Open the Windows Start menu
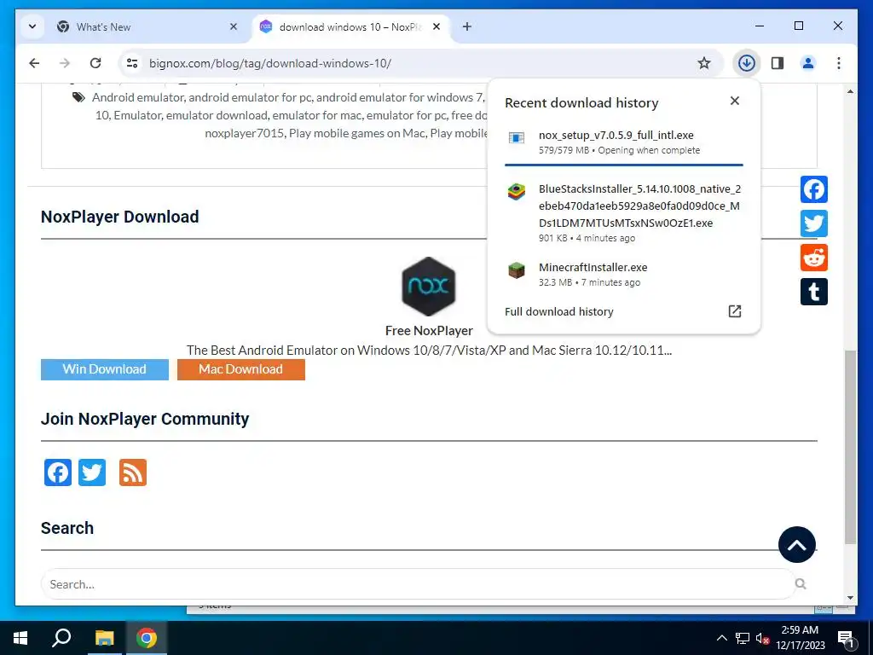Image resolution: width=873 pixels, height=655 pixels. 20,638
